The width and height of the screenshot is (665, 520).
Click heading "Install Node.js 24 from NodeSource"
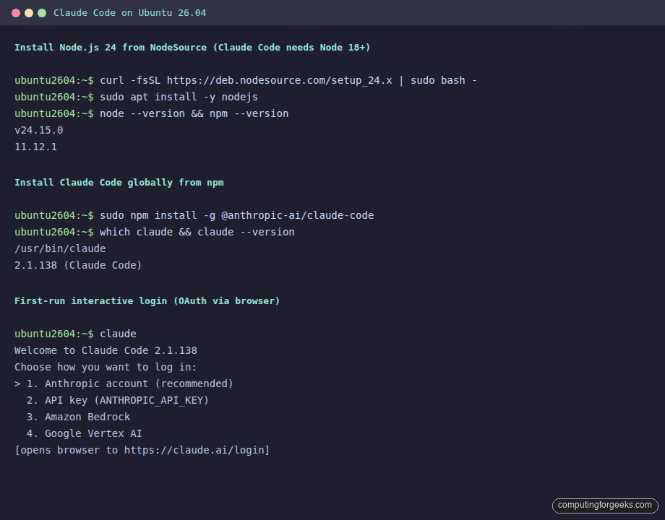(111, 48)
